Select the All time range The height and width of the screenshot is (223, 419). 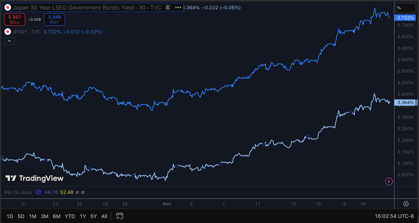click(104, 216)
